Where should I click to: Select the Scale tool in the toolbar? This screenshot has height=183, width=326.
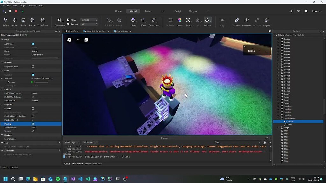tap(24, 21)
